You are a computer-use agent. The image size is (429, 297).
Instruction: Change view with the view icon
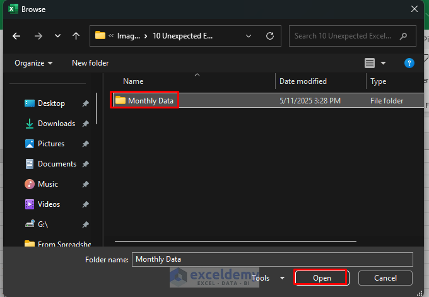point(370,63)
